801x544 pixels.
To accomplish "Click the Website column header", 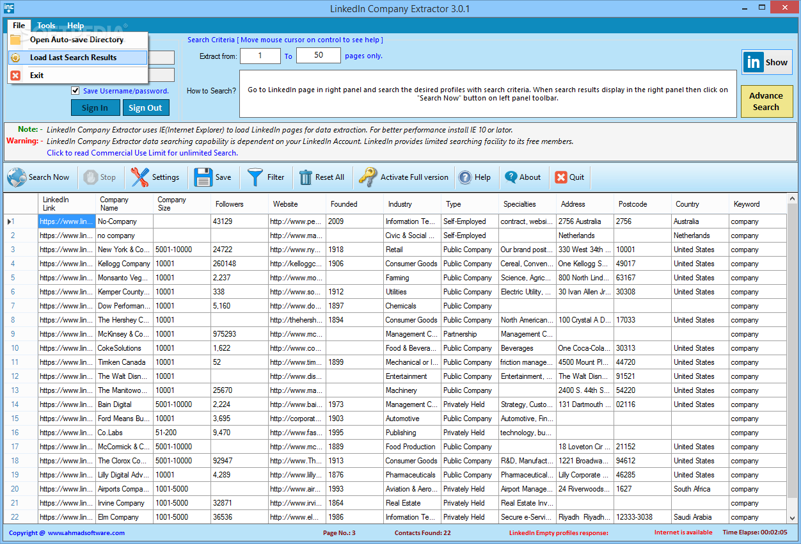I will [x=297, y=204].
